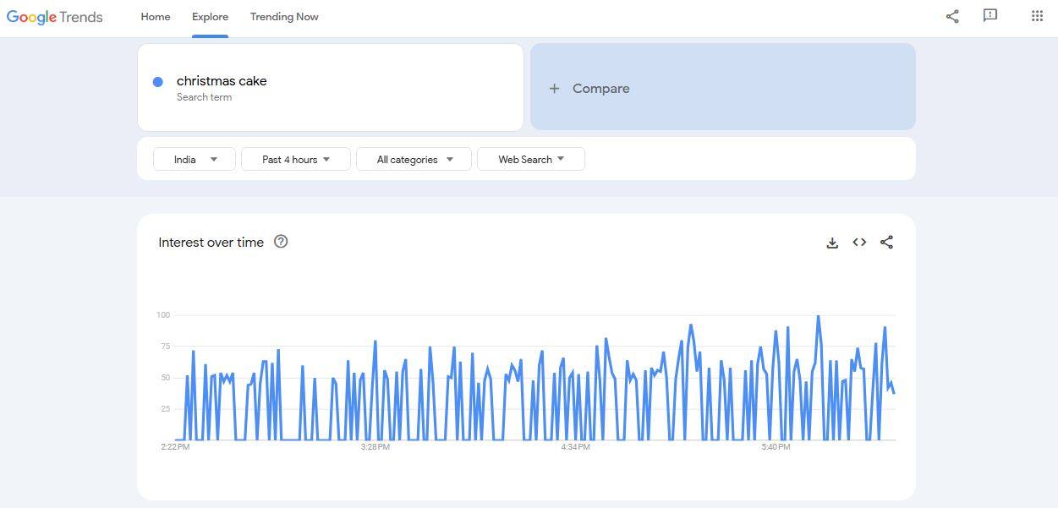The width and height of the screenshot is (1058, 508).
Task: Go to the Home tab
Action: pyautogui.click(x=156, y=17)
